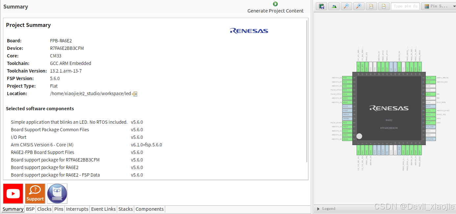This screenshot has height=214, width=456.
Task: Click the Generate Project Content label
Action: tap(275, 11)
